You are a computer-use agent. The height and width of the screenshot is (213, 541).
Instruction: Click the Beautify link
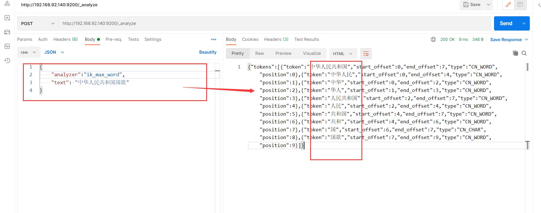tap(208, 52)
